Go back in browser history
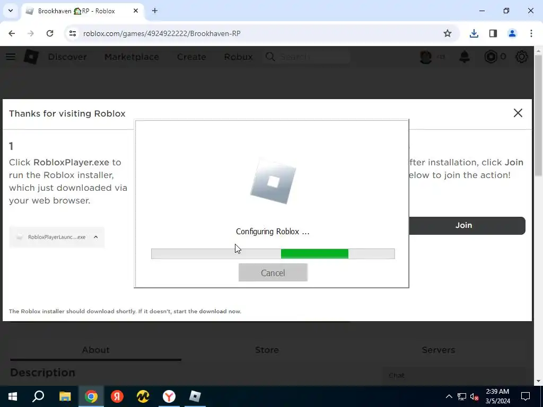543x407 pixels. [x=12, y=33]
